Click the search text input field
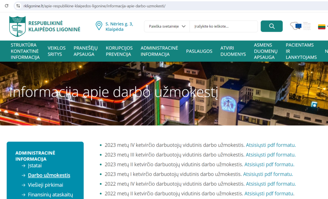 click(x=224, y=26)
